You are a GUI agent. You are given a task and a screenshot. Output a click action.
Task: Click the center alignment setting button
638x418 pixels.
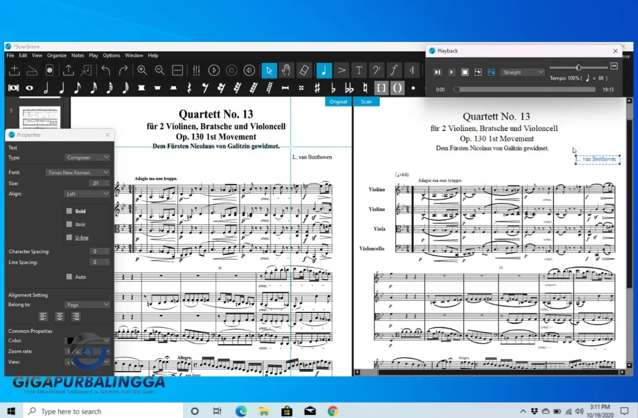coord(59,316)
